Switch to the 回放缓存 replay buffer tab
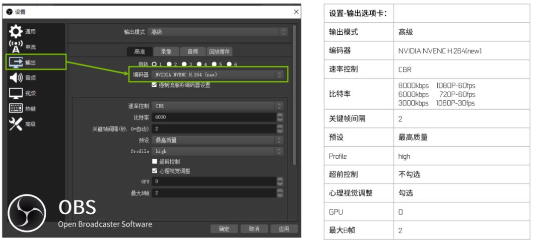The image size is (536, 245). click(x=219, y=52)
